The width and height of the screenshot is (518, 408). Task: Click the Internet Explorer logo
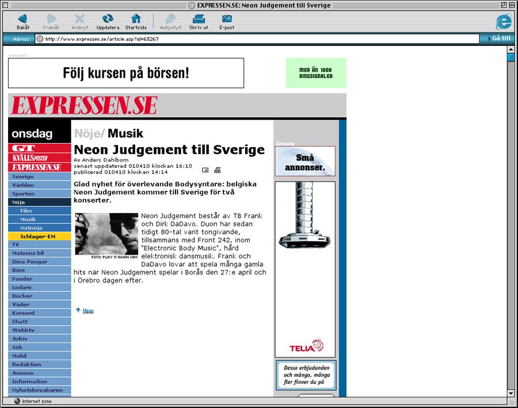point(504,22)
